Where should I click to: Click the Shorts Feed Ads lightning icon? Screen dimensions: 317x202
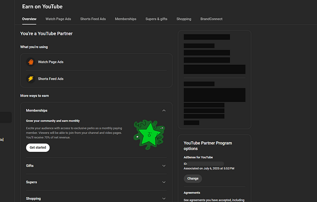tap(30, 79)
